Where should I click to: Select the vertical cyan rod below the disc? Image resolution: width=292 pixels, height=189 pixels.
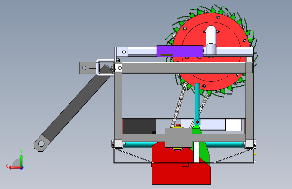pyautogui.click(x=197, y=101)
